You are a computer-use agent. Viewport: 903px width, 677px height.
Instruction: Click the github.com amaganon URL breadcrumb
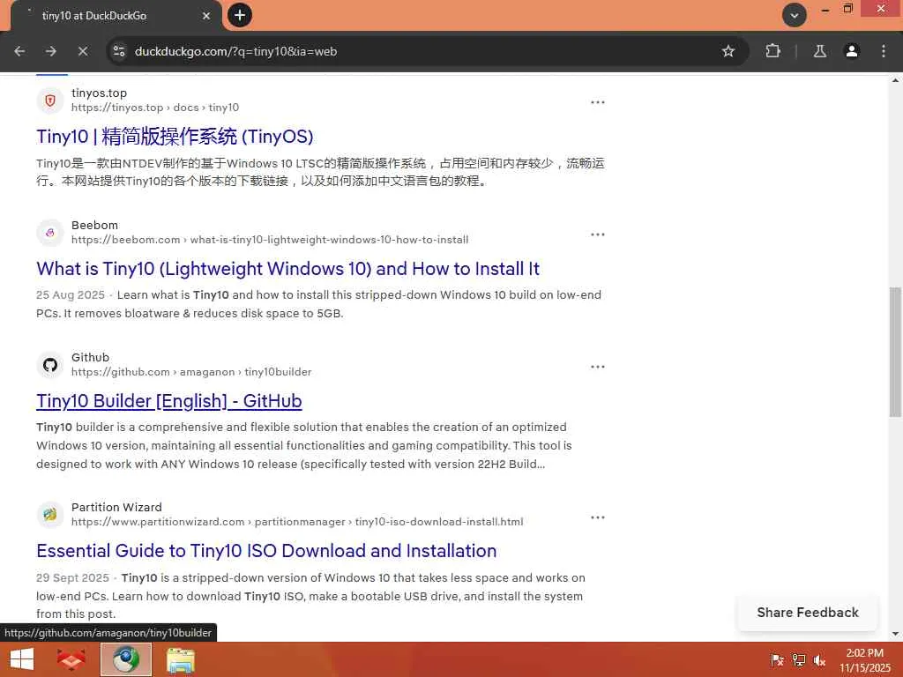coord(191,372)
